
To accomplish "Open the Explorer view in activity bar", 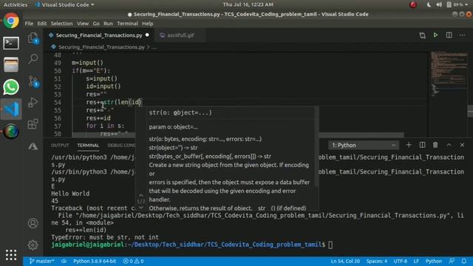I will click(33, 38).
